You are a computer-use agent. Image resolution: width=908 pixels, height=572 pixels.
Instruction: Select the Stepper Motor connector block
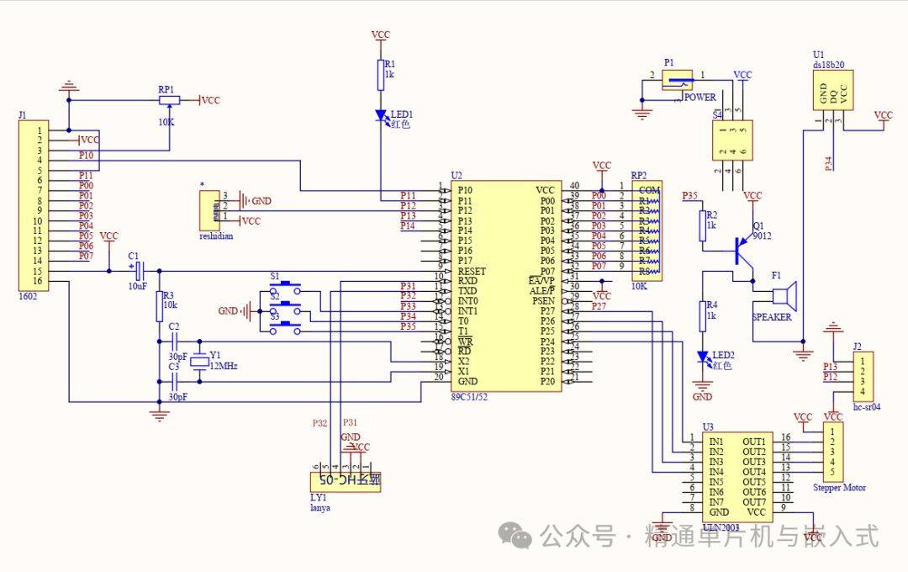(832, 452)
